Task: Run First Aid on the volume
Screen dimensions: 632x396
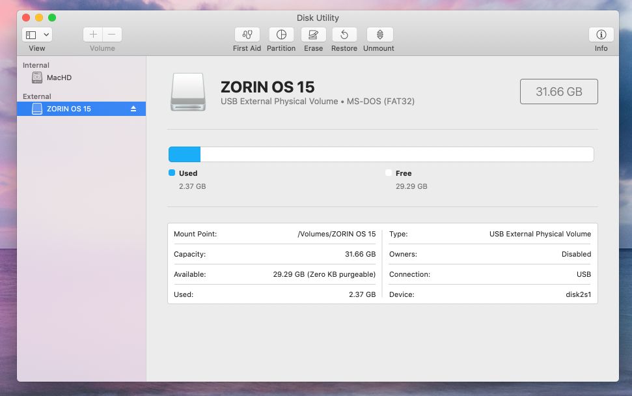Action: click(x=247, y=35)
